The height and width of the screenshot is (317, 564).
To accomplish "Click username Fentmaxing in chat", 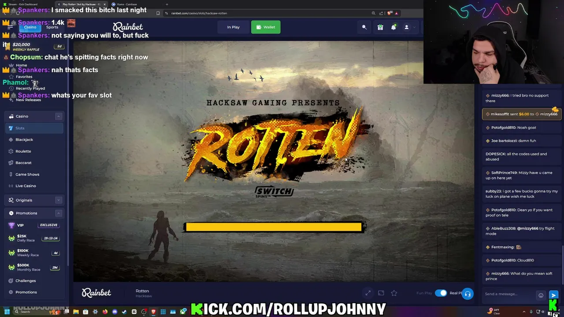I will coord(503,247).
